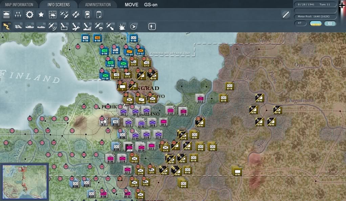Select the Administration tab
346x201 pixels.
pos(98,5)
